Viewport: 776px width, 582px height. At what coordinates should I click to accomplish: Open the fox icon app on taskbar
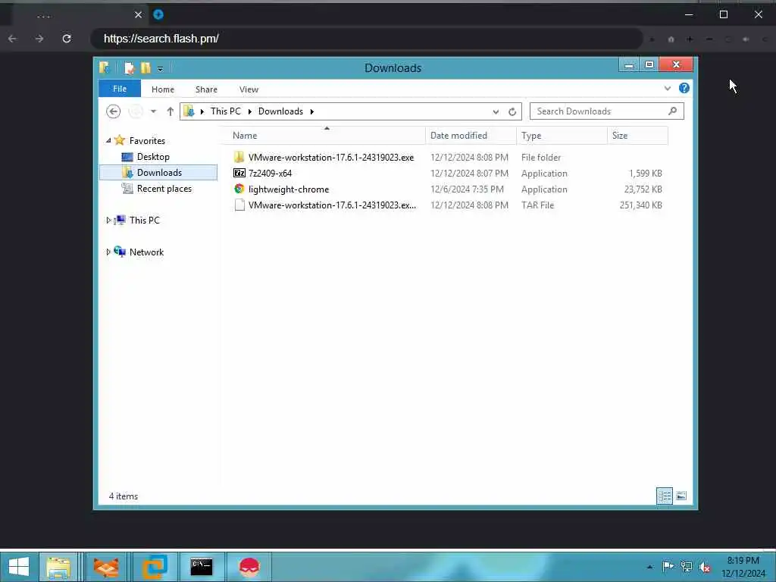106,567
